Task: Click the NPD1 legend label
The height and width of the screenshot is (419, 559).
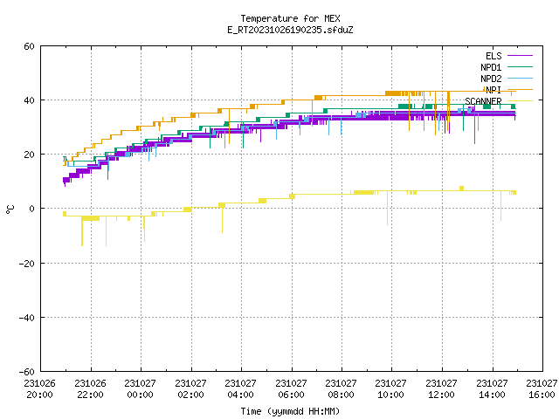Action: click(491, 67)
